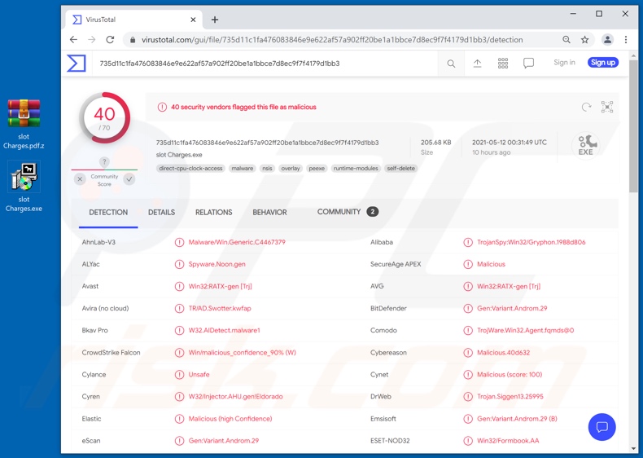
Task: Click the nsis tag
Action: (x=267, y=169)
